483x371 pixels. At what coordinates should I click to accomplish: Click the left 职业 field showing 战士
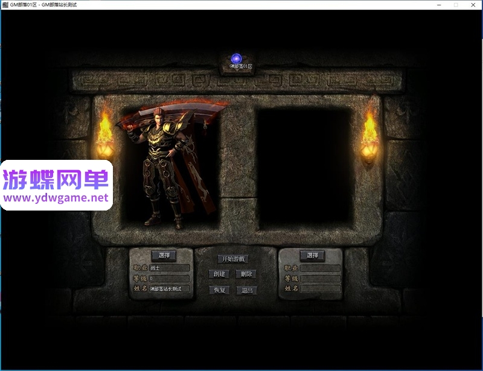169,268
